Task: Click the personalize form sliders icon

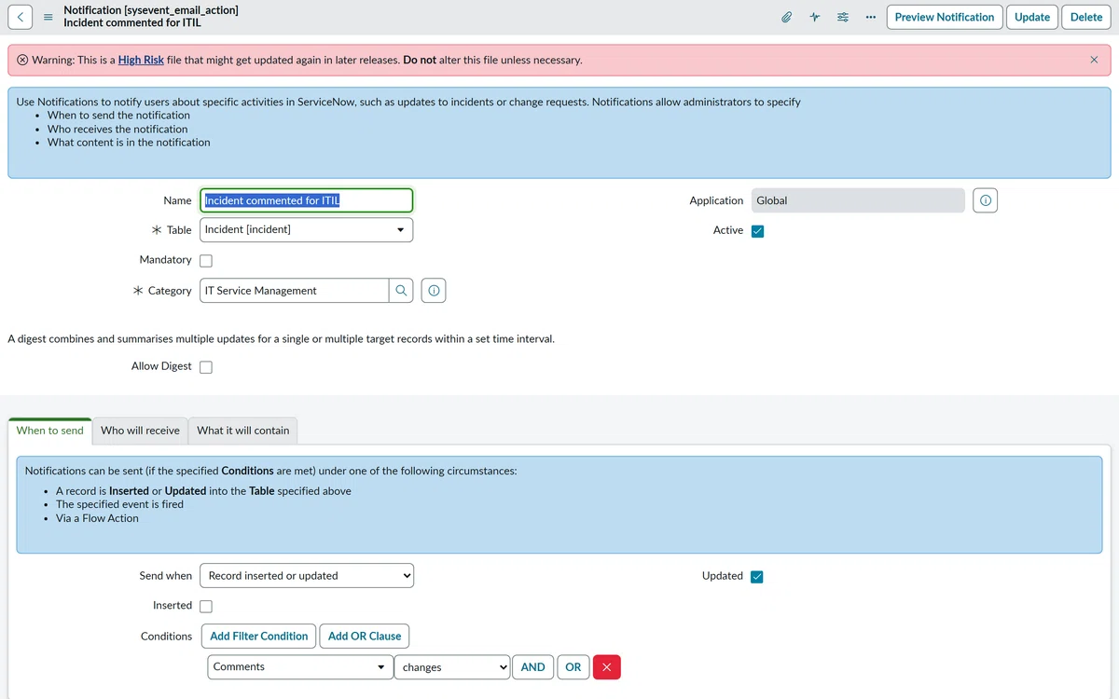Action: coord(843,17)
